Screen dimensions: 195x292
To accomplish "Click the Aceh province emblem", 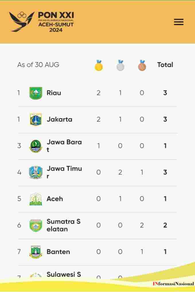I will click(x=36, y=199).
